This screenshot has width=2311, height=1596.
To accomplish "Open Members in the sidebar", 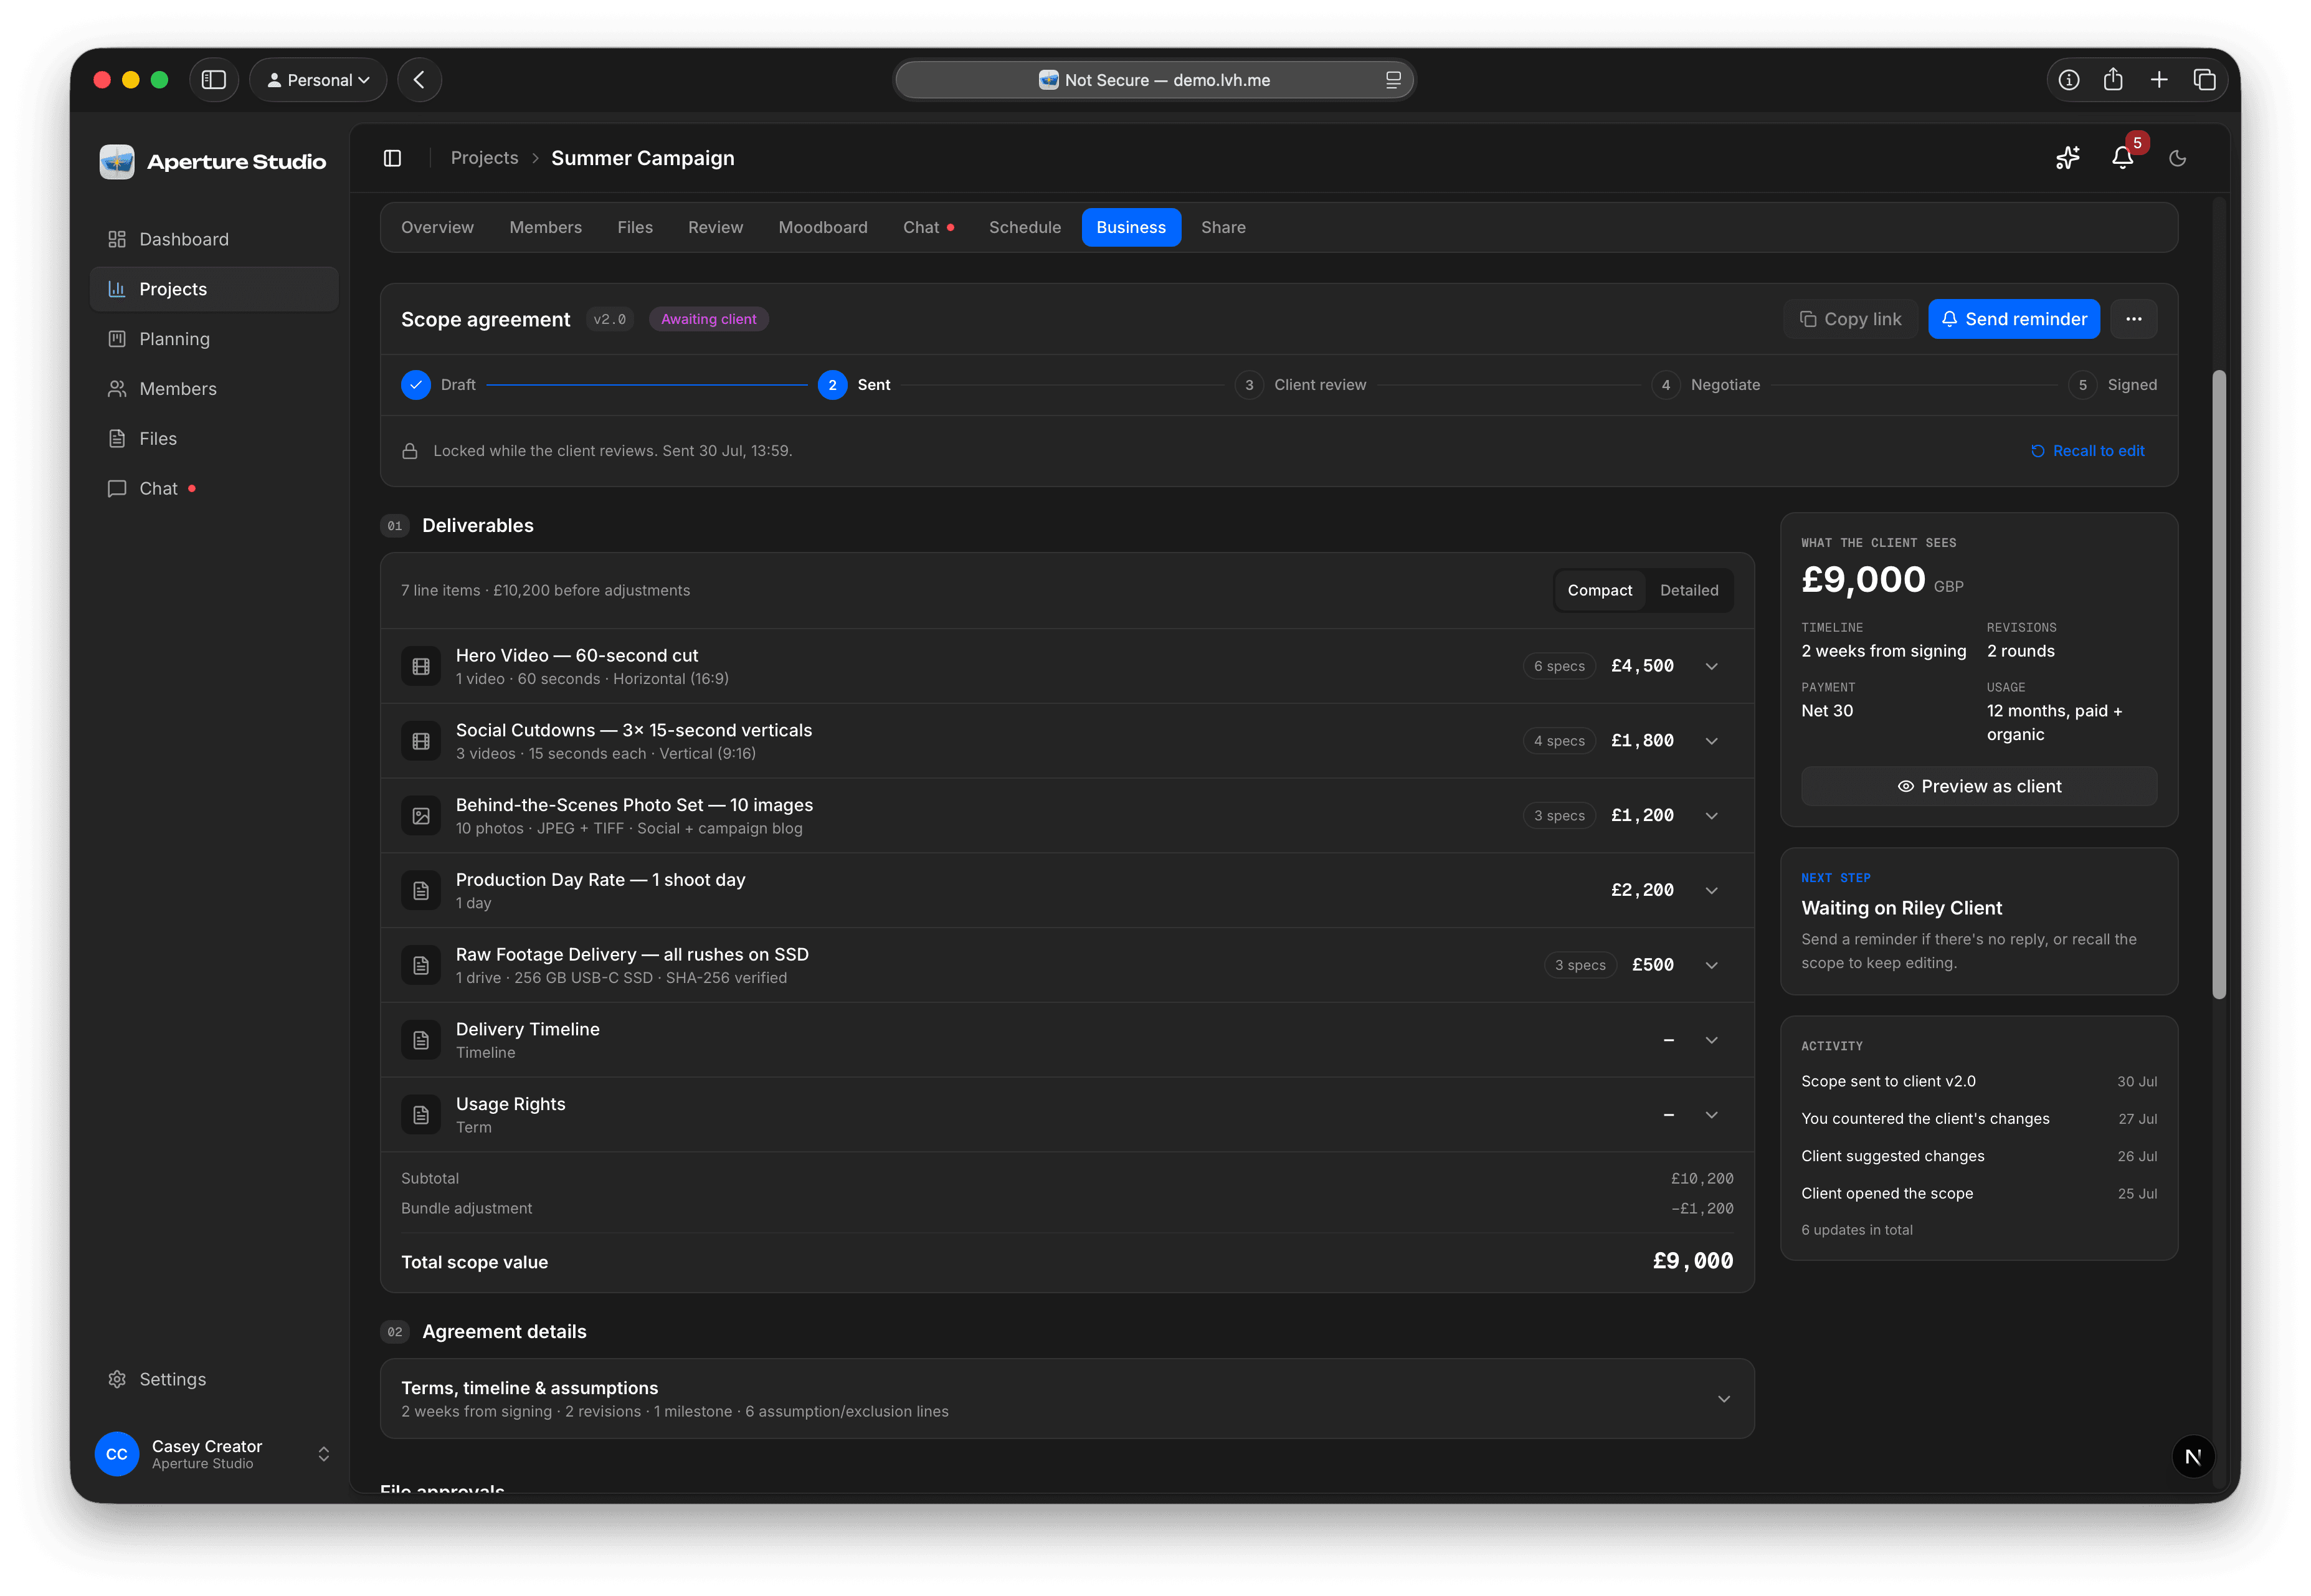I will point(213,389).
